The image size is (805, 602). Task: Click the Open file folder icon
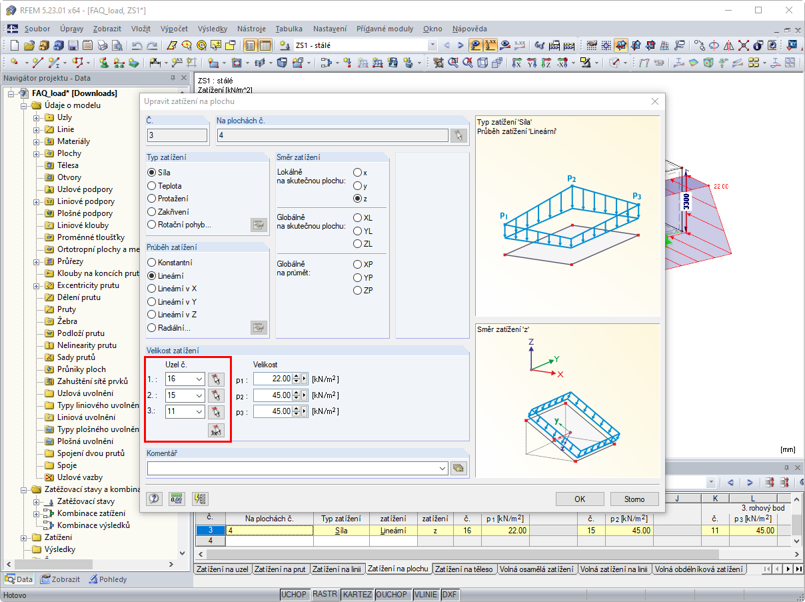point(29,45)
